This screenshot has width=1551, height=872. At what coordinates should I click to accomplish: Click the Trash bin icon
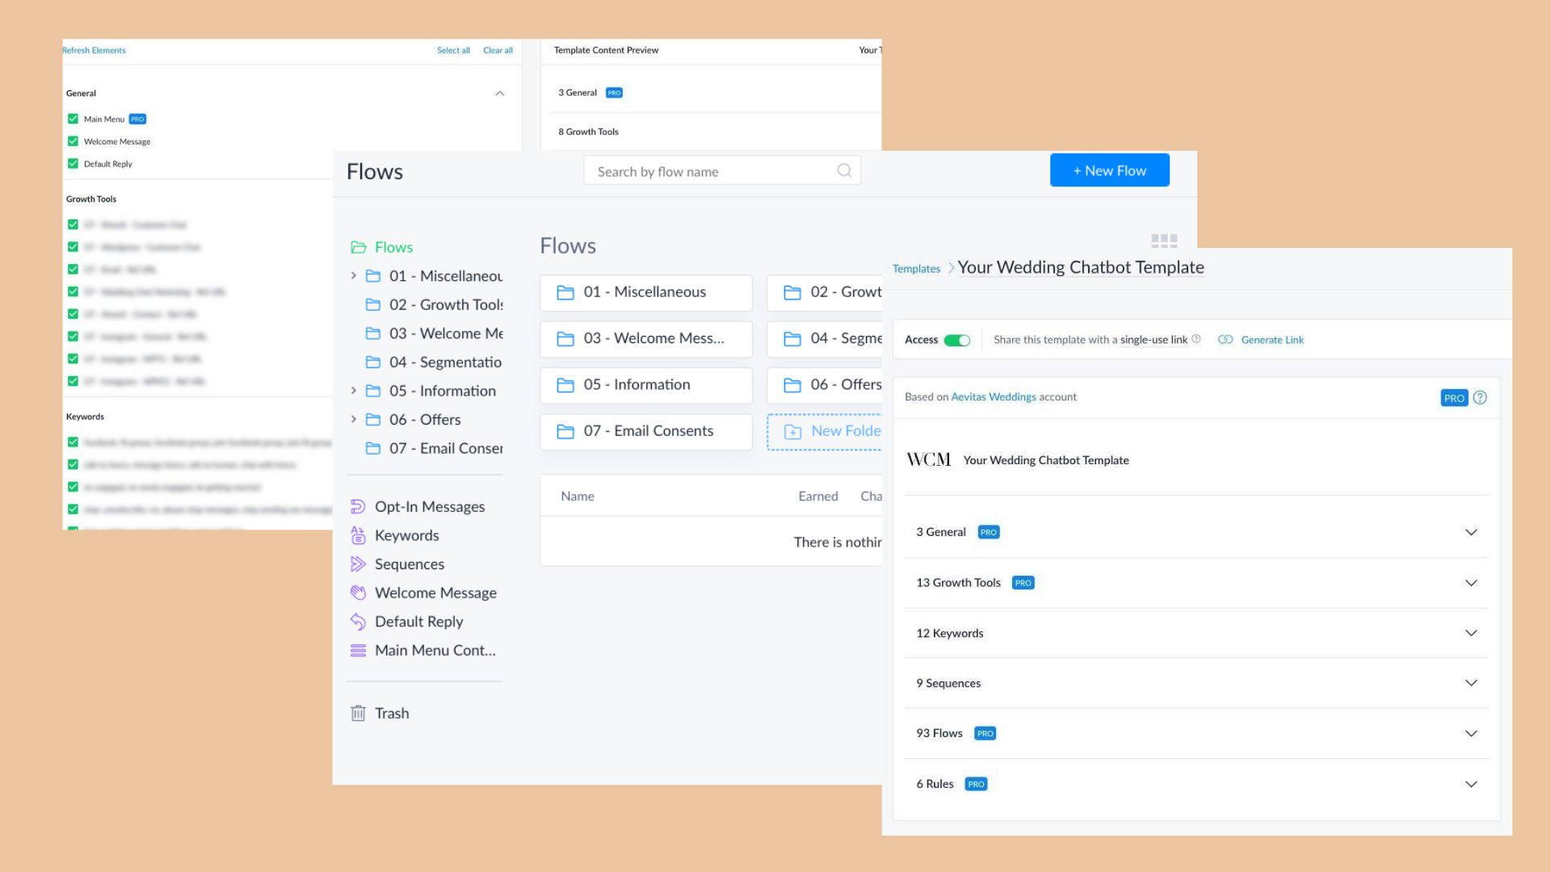[x=358, y=713]
